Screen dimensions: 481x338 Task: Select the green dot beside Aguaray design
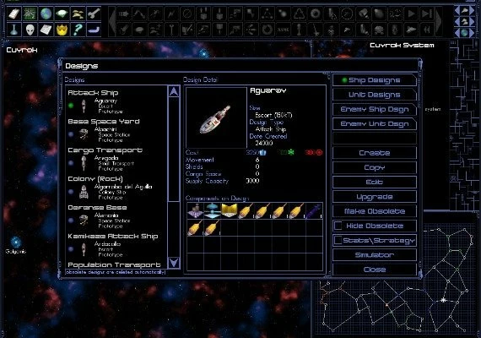[71, 106]
